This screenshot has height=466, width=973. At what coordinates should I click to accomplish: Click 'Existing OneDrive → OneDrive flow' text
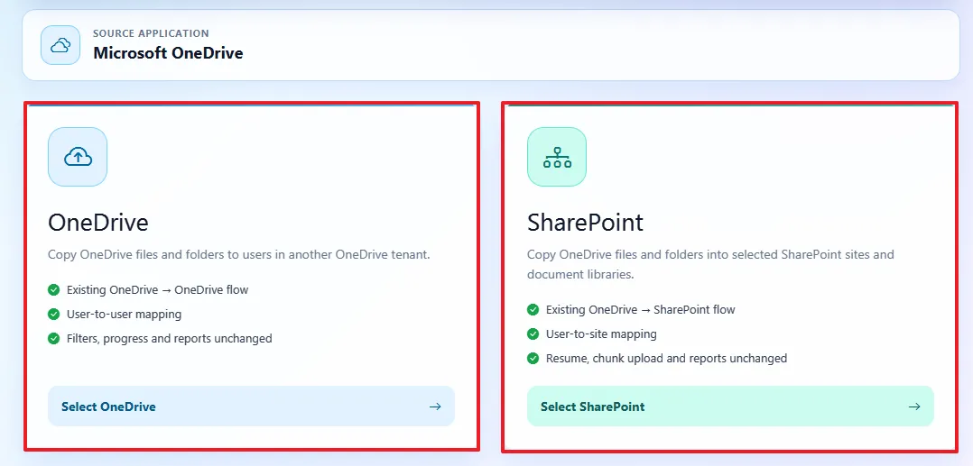(158, 289)
